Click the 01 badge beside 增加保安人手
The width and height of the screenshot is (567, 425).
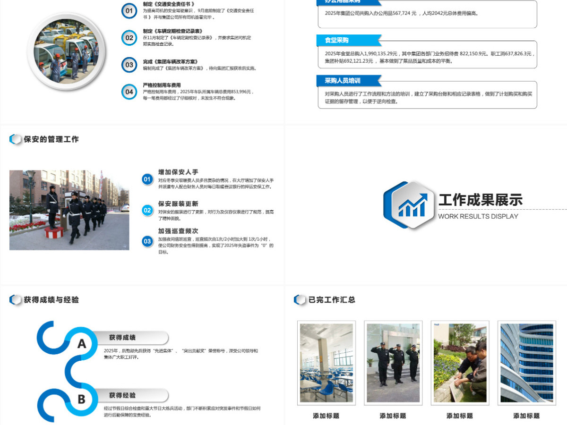pyautogui.click(x=147, y=179)
